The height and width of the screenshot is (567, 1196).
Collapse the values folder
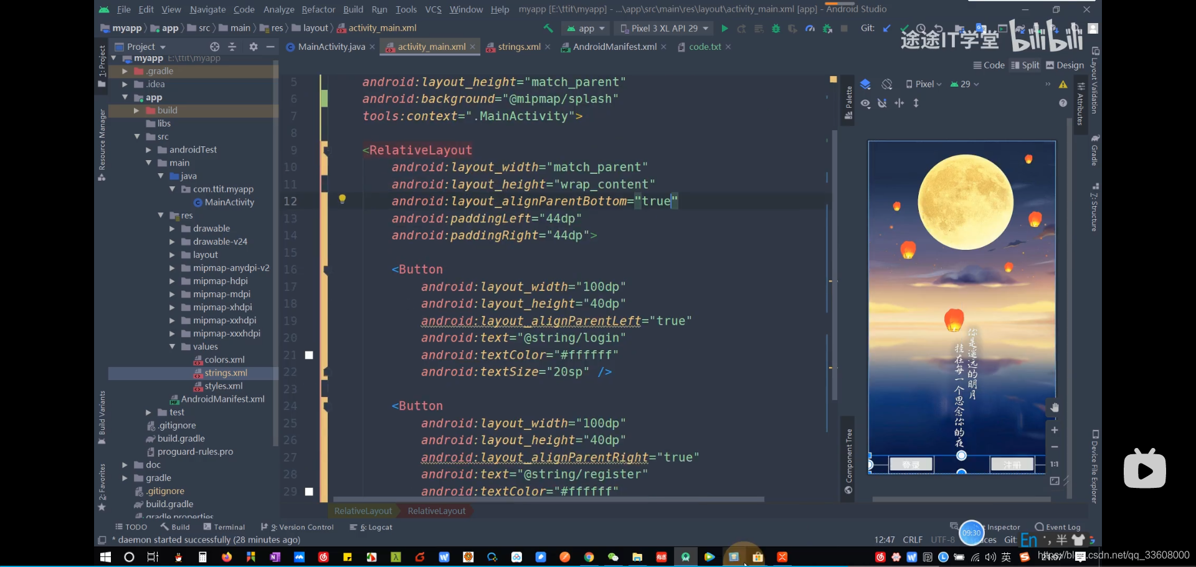[173, 346]
